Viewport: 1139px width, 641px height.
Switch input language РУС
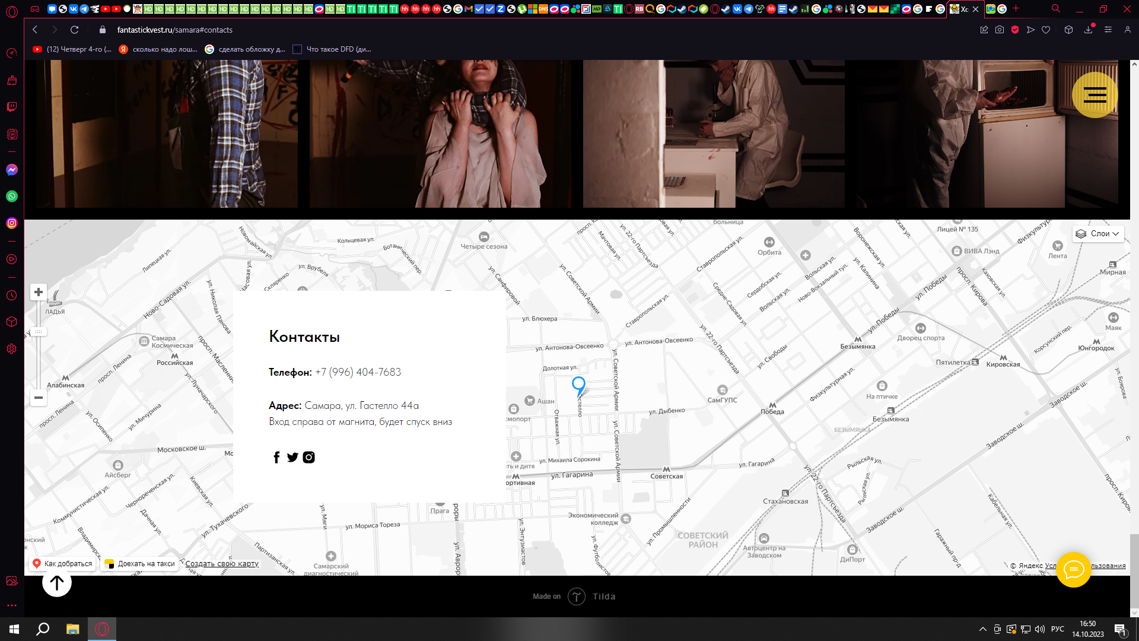point(1058,629)
